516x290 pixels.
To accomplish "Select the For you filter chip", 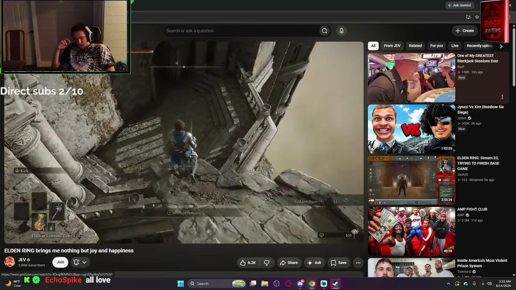I will point(437,46).
